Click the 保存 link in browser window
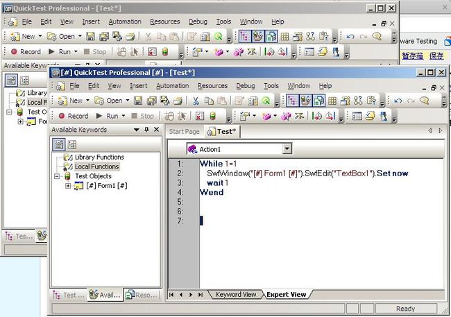Image resolution: width=451 pixels, height=317 pixels. [x=436, y=55]
